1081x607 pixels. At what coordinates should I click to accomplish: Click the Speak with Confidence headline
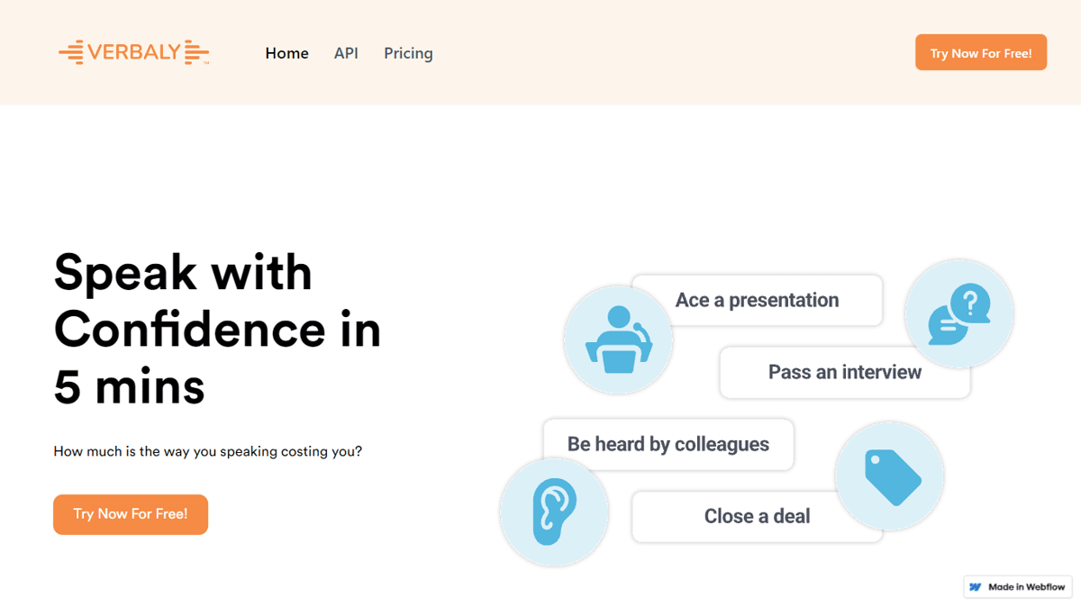coord(217,330)
